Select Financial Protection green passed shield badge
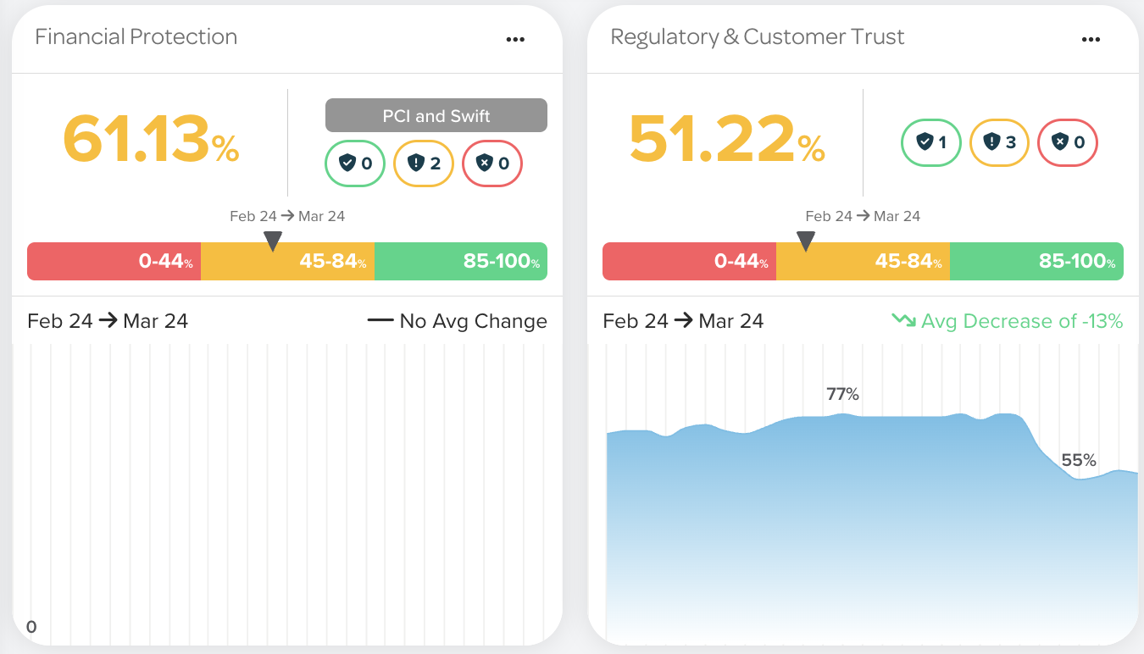The image size is (1144, 654). pos(355,163)
